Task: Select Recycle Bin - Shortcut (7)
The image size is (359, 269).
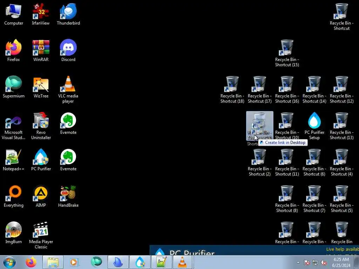Action: (314, 199)
